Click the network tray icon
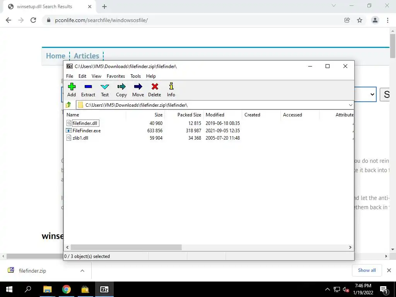396x297 pixels. [337, 289]
